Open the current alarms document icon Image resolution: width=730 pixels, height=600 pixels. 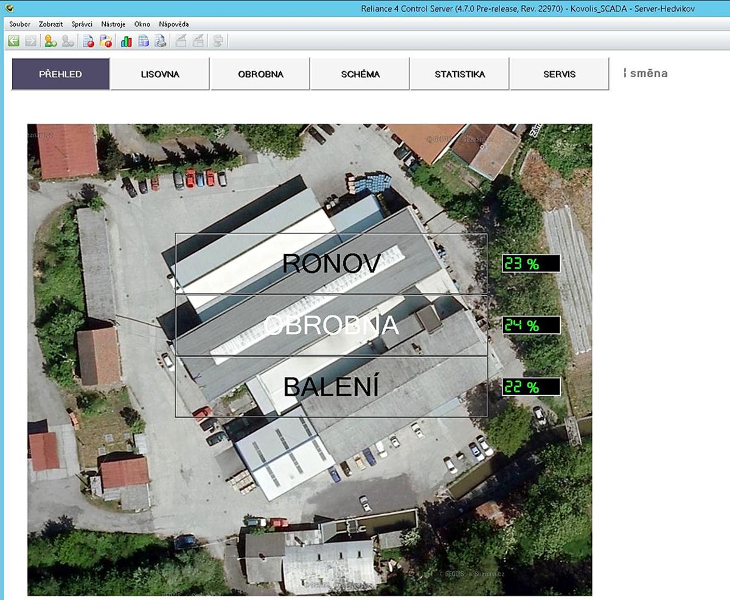click(88, 41)
